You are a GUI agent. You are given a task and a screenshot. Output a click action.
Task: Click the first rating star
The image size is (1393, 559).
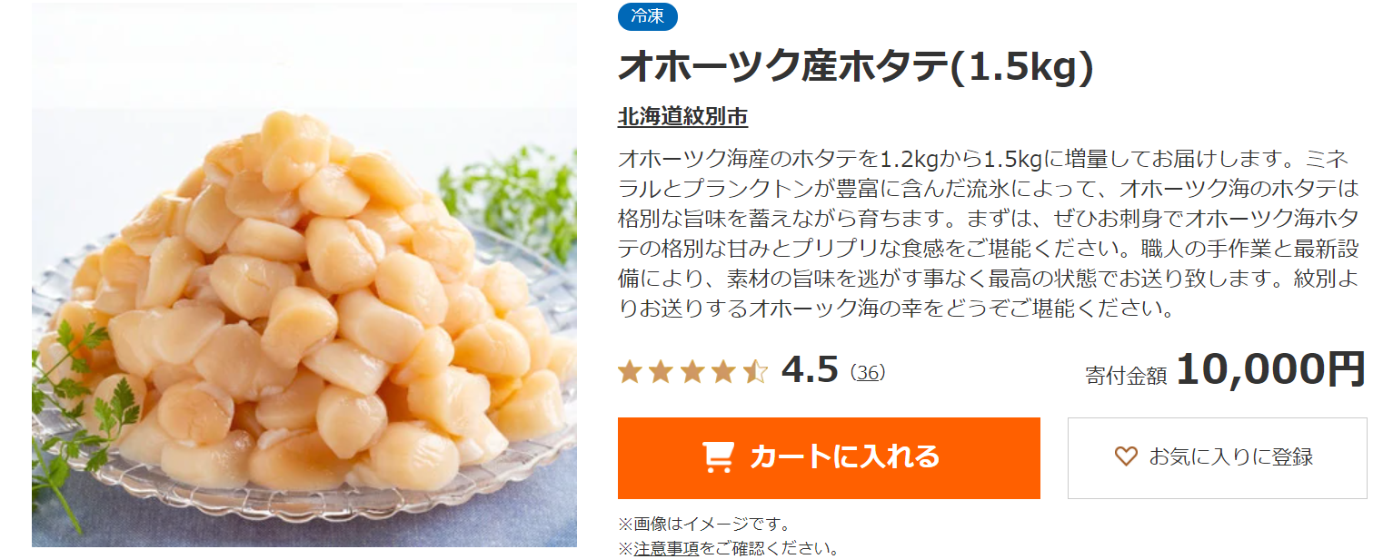629,371
